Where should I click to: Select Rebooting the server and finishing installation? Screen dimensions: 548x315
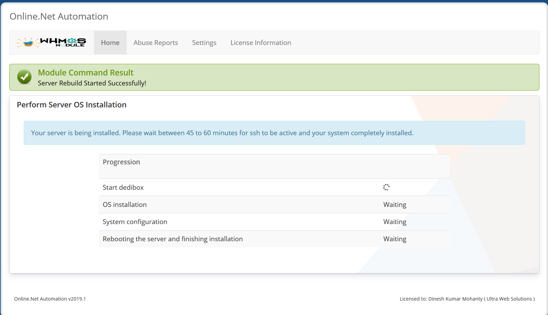[x=173, y=239]
